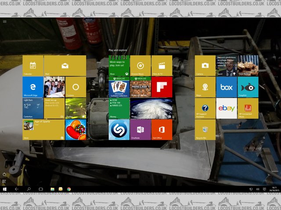Screen dimensions: 281x210
Task: Open the Food & Drink tile
Action: tap(248, 66)
